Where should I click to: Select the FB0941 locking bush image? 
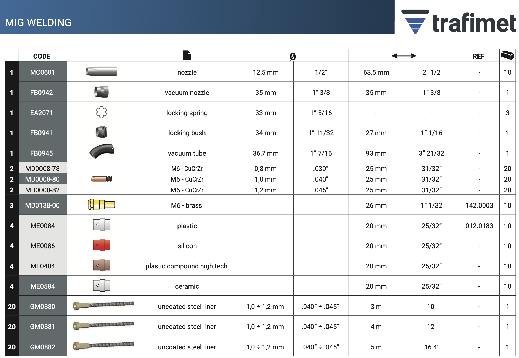point(101,132)
